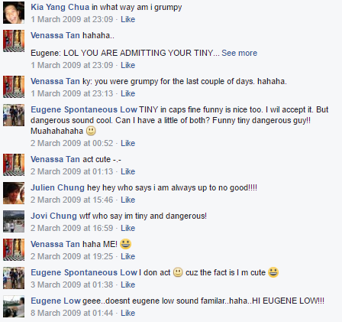Open Julien Chung's profile link
Image resolution: width=342 pixels, height=322 pixels.
coord(57,187)
